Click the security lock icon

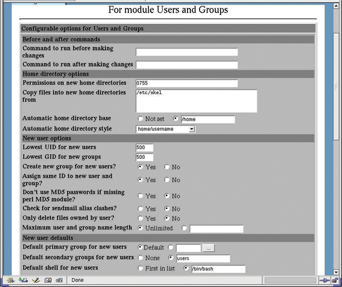[335, 280]
